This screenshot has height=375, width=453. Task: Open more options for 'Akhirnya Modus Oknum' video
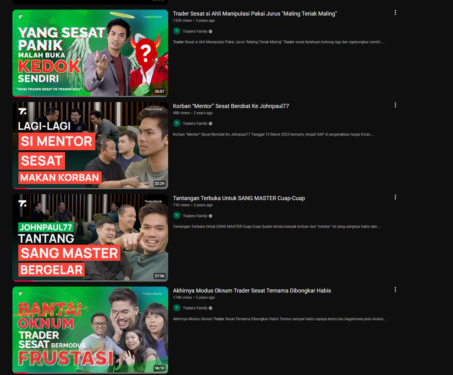coord(395,289)
